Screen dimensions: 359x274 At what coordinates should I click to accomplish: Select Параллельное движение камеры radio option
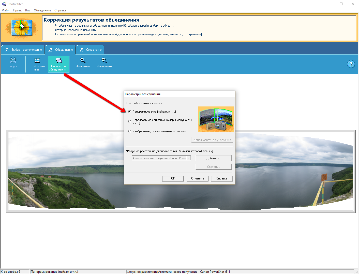pos(130,121)
